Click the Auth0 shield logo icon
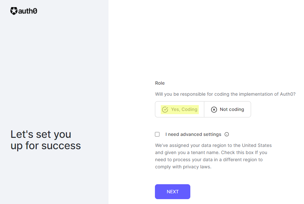The height and width of the screenshot is (204, 304). point(14,11)
